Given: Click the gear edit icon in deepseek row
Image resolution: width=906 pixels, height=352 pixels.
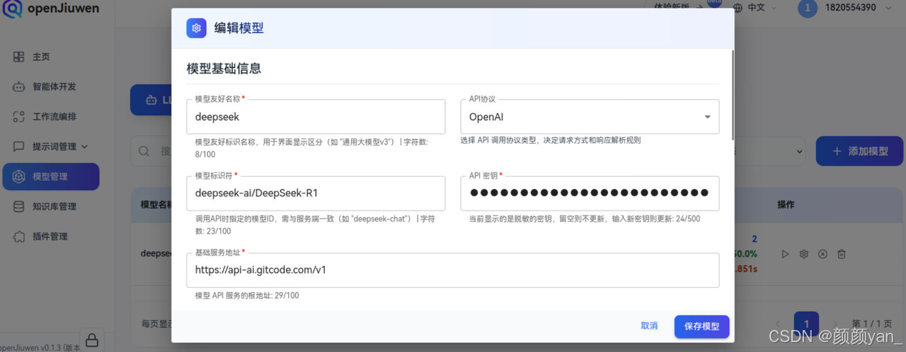Looking at the screenshot, I should point(803,254).
